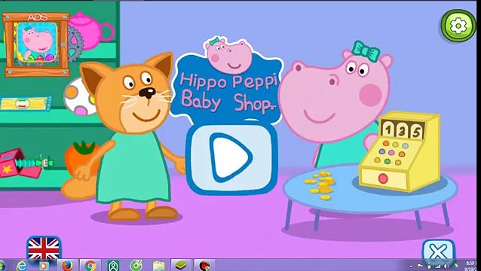Open the media player taskbar icon
The height and width of the screenshot is (271, 481).
click(x=43, y=266)
